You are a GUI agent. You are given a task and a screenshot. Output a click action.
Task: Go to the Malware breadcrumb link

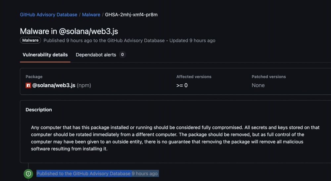point(91,15)
